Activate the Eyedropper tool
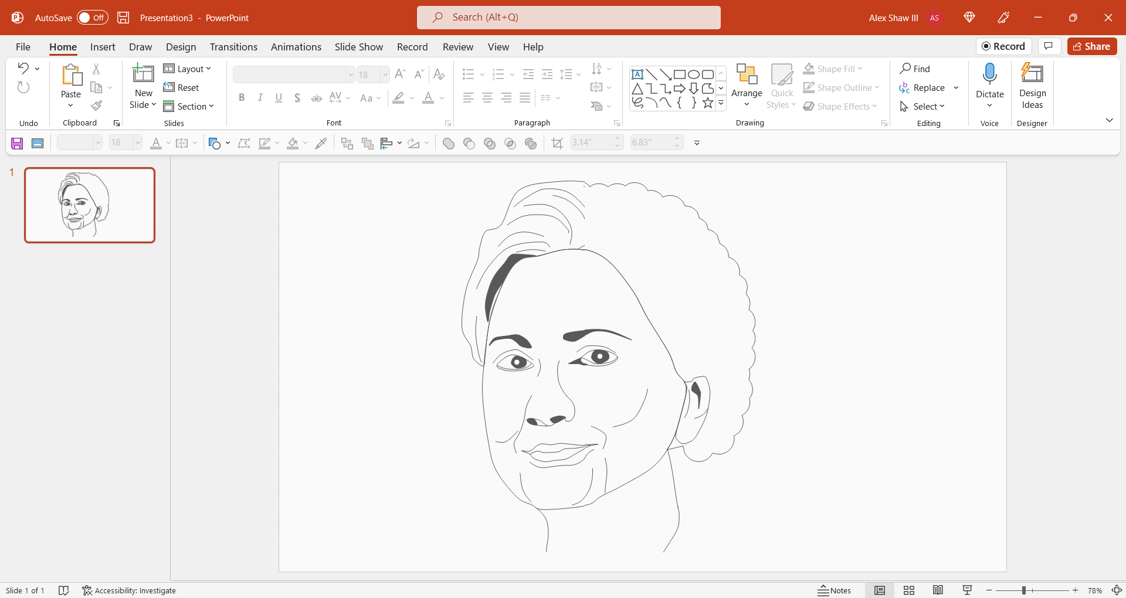 [x=321, y=143]
